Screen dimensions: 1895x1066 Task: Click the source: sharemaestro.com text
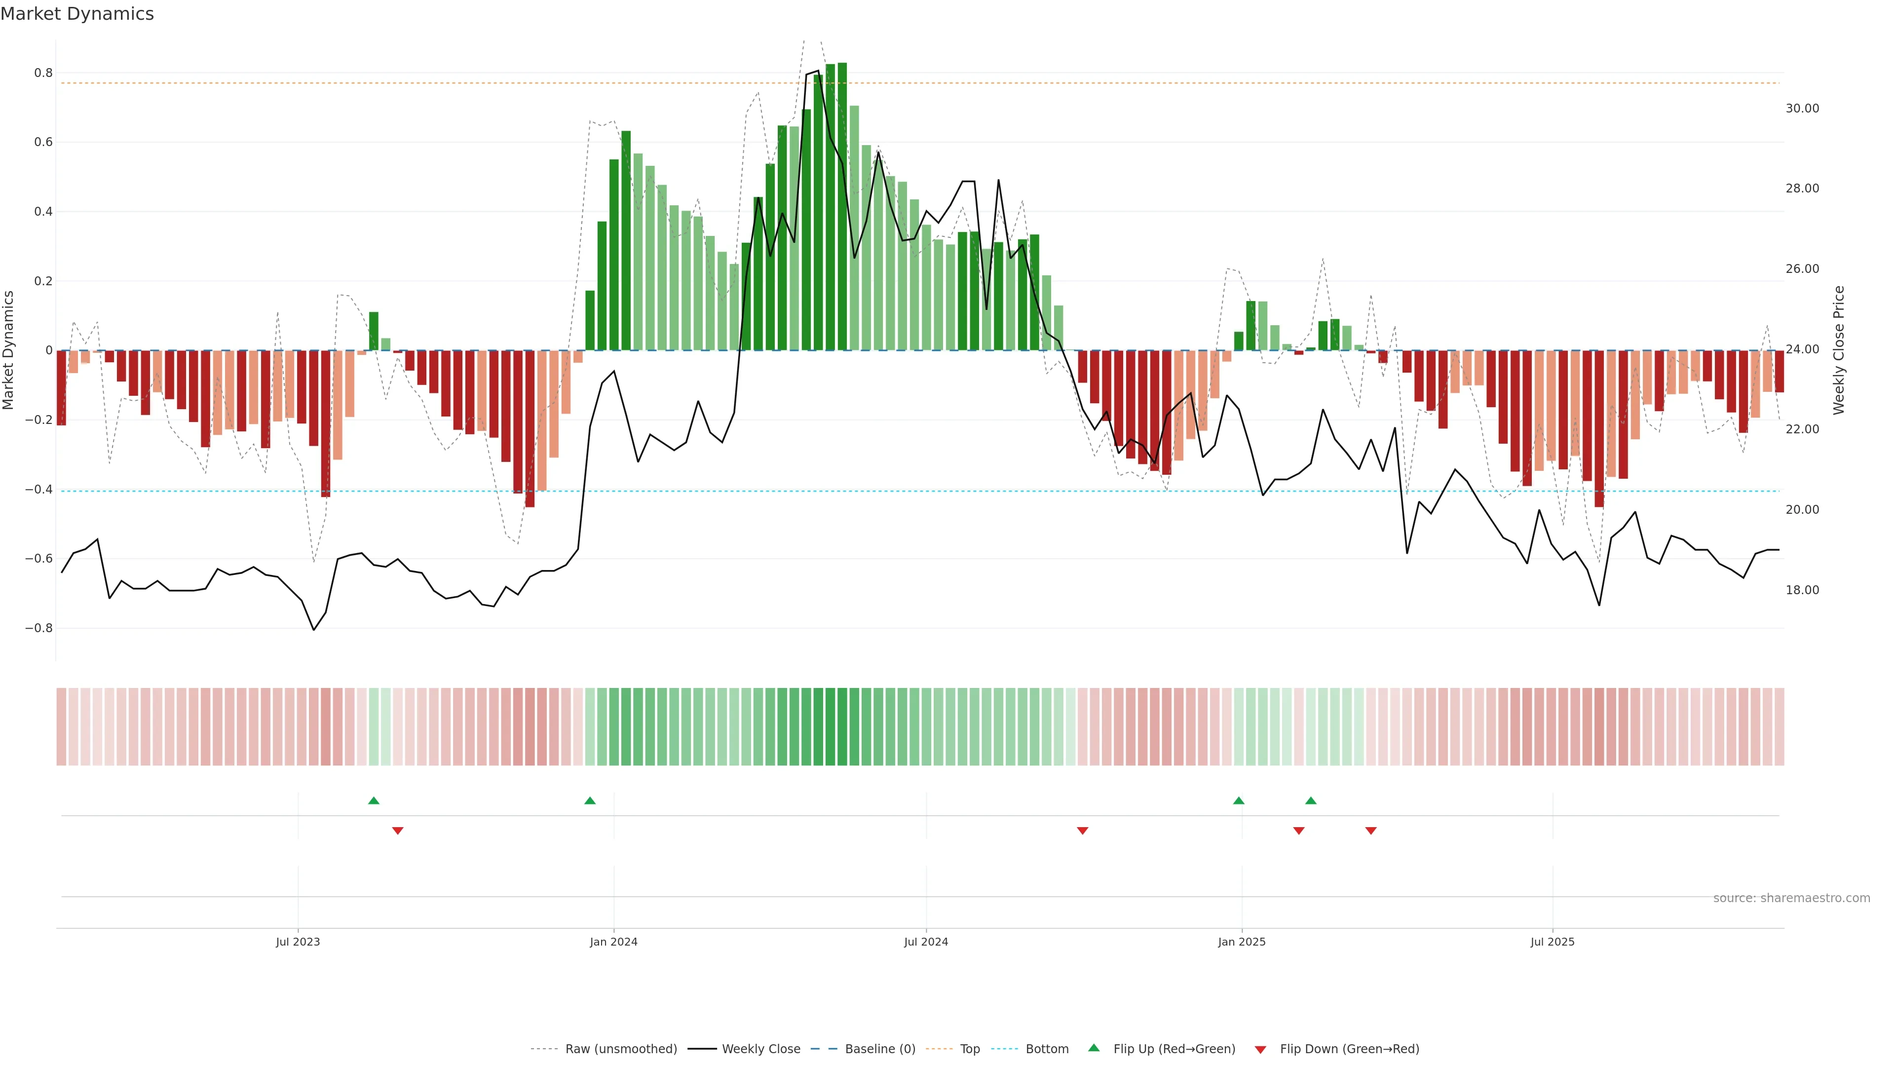[1791, 898]
